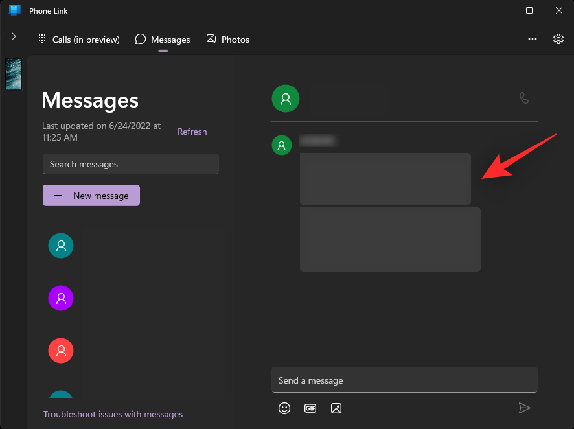Expand the left navigation sidebar

click(14, 36)
